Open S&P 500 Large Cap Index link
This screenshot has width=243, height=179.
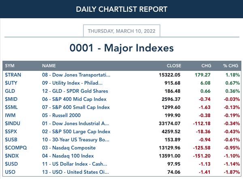(76, 132)
